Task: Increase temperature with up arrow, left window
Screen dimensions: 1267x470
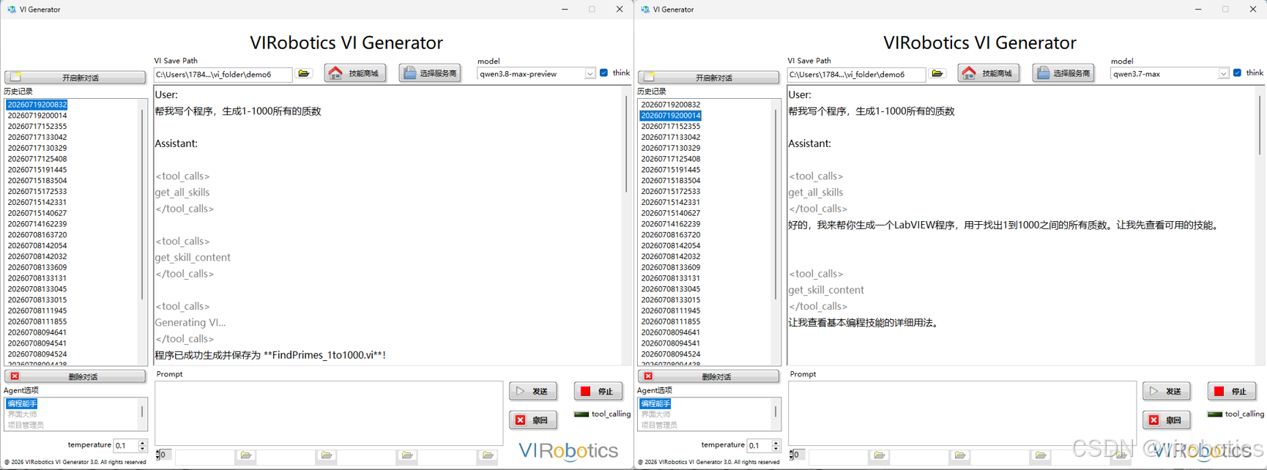Action: tap(143, 443)
